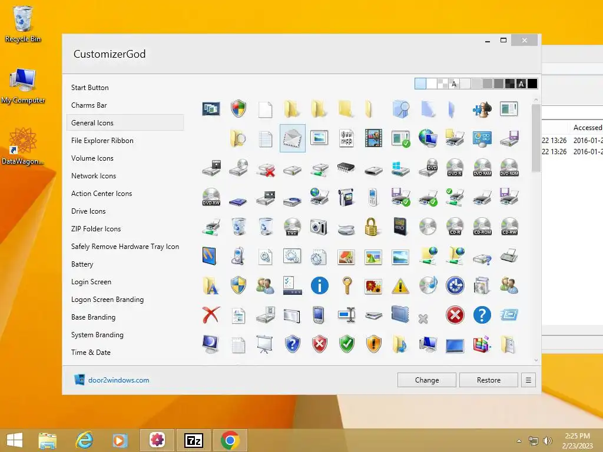This screenshot has height=452, width=603.
Task: Select the red X shield icon
Action: tap(320, 344)
